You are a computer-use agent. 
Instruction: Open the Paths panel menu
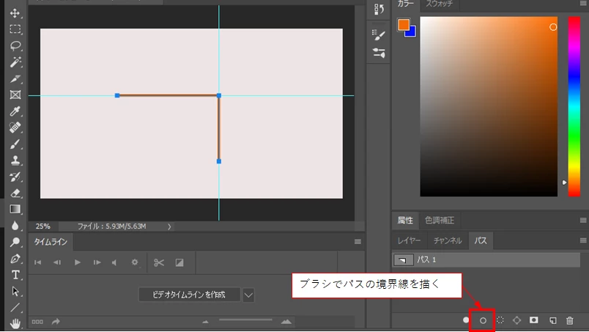click(583, 240)
